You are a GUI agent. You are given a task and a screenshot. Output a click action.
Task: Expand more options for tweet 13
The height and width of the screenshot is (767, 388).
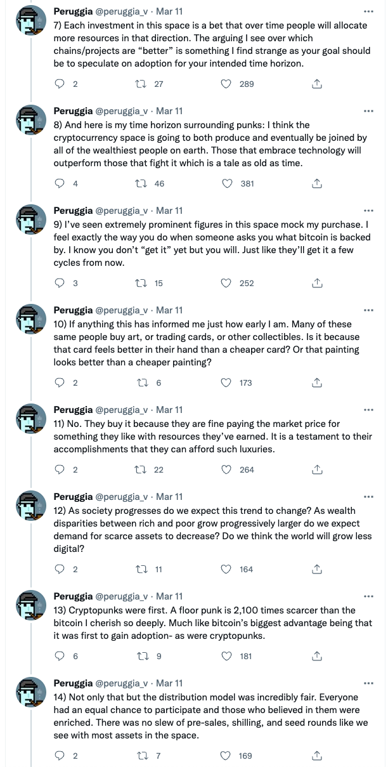[x=368, y=596]
